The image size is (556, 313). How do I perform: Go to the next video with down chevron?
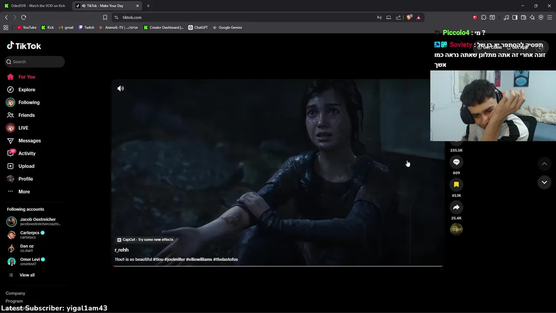(x=544, y=183)
